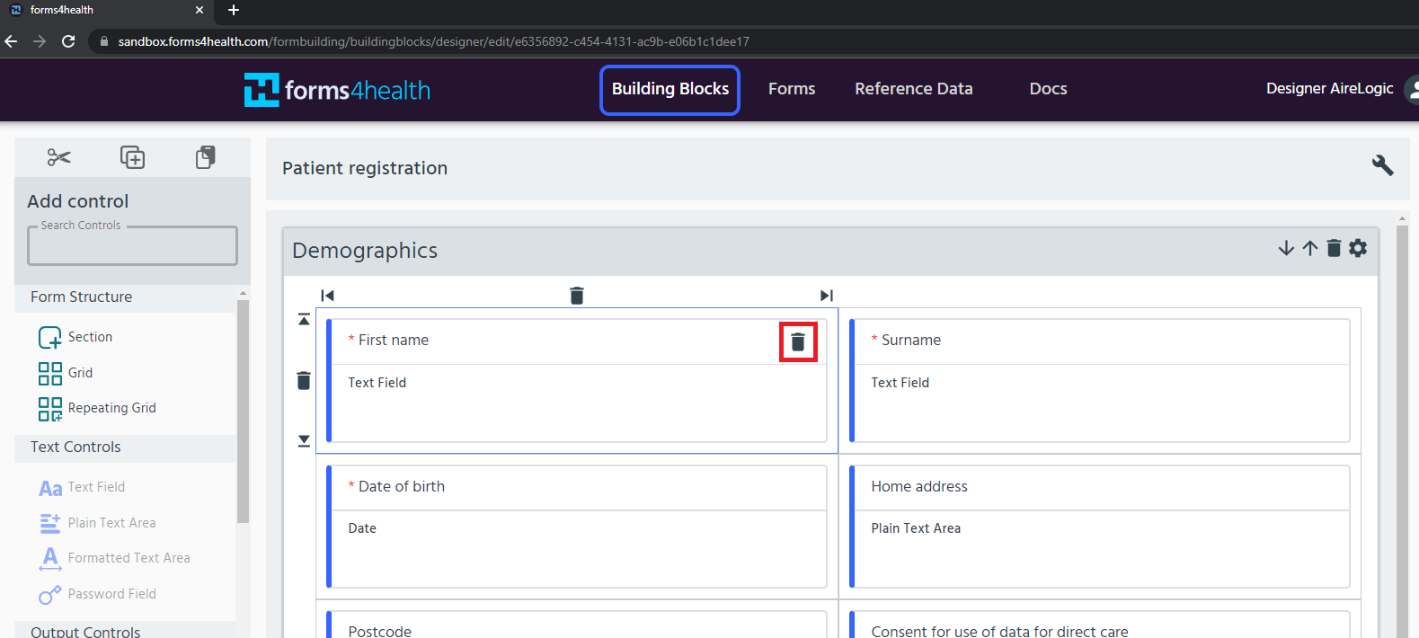Switch to the forms4health browser tab
Viewport: 1419px width, 638px height.
(108, 10)
